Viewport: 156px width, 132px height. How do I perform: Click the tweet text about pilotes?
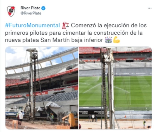pos(76,33)
